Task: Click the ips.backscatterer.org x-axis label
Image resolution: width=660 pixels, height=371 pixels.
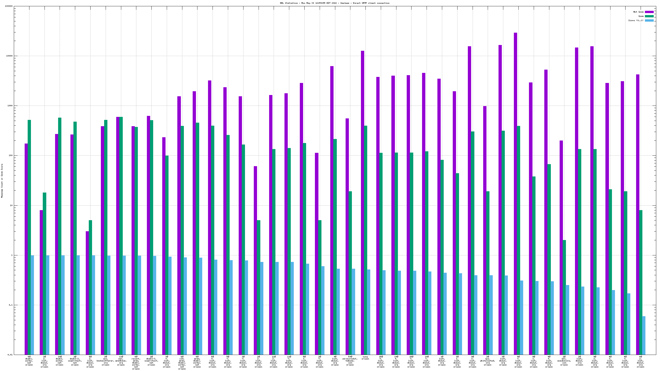Action: coord(106,360)
